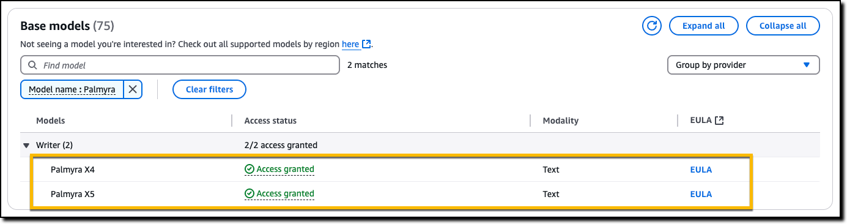
Task: Collapse the Writer (2) provider group
Action: [x=26, y=146]
